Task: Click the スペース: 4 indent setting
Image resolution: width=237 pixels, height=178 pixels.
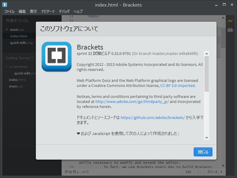Action: (215, 172)
